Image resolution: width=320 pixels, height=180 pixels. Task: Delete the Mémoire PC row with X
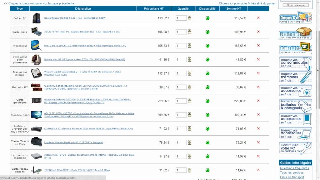(x=258, y=87)
